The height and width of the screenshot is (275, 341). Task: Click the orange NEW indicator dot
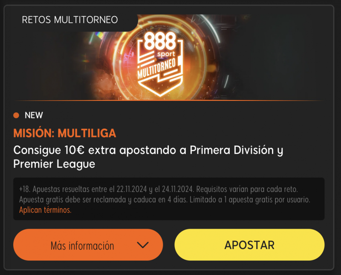[16, 115]
